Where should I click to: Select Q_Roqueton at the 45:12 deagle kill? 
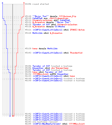(x=39, y=22)
